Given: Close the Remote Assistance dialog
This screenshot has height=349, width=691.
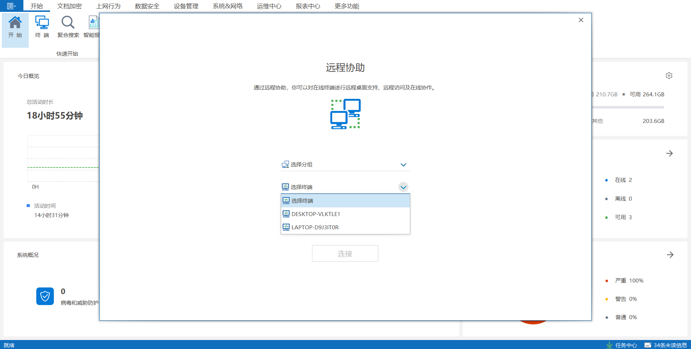Looking at the screenshot, I should pyautogui.click(x=581, y=20).
